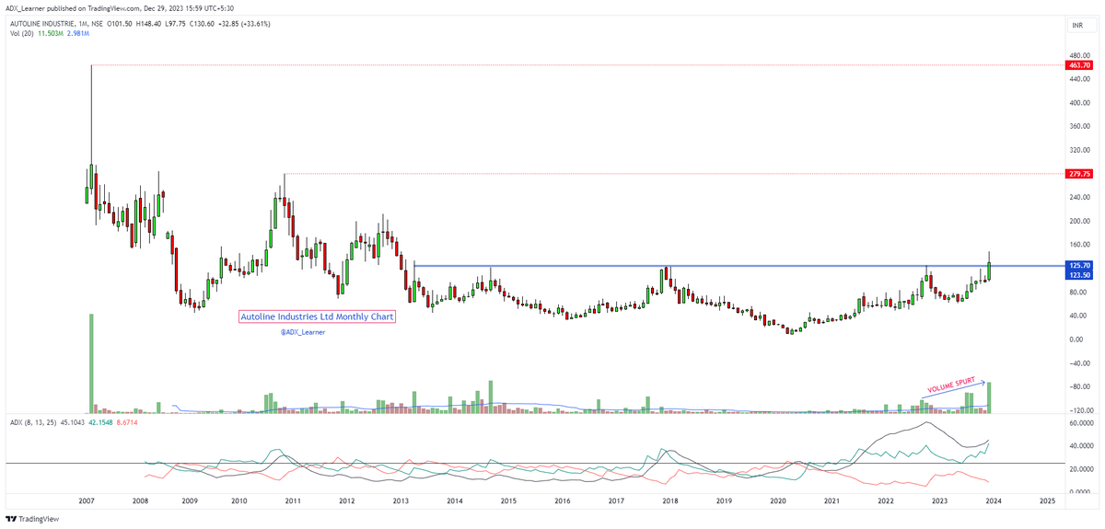The width and height of the screenshot is (1105, 529).
Task: Click the 480.00 price axis label
Action: [x=1078, y=56]
